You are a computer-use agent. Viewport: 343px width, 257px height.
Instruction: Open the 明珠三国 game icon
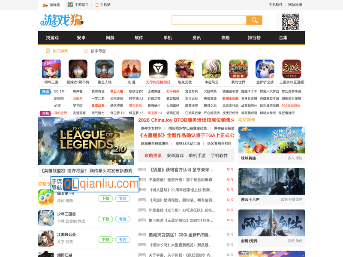tap(51, 69)
